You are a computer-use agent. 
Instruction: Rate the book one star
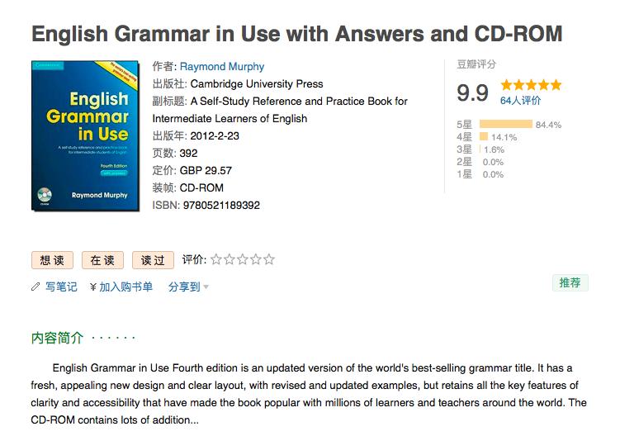[216, 259]
